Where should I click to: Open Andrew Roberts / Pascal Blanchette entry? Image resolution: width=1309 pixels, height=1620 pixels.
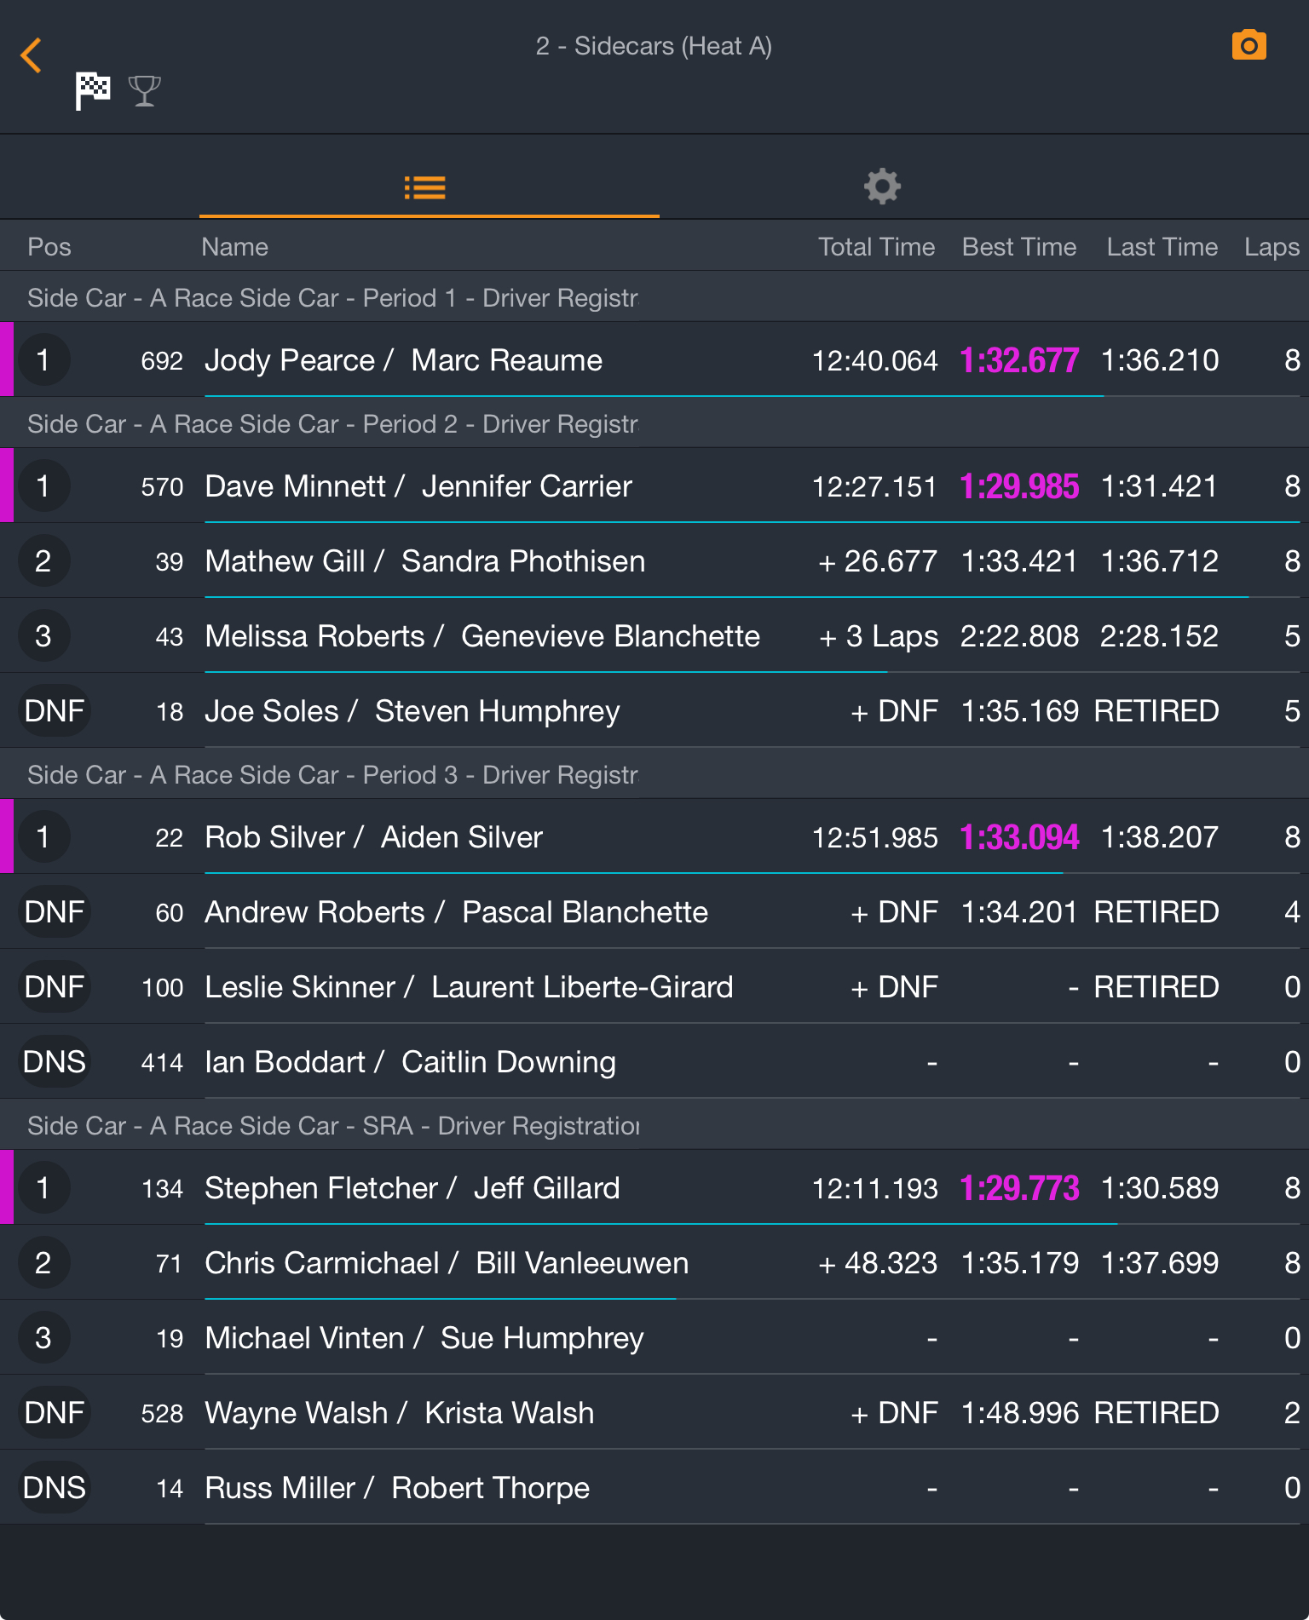pyautogui.click(x=654, y=912)
